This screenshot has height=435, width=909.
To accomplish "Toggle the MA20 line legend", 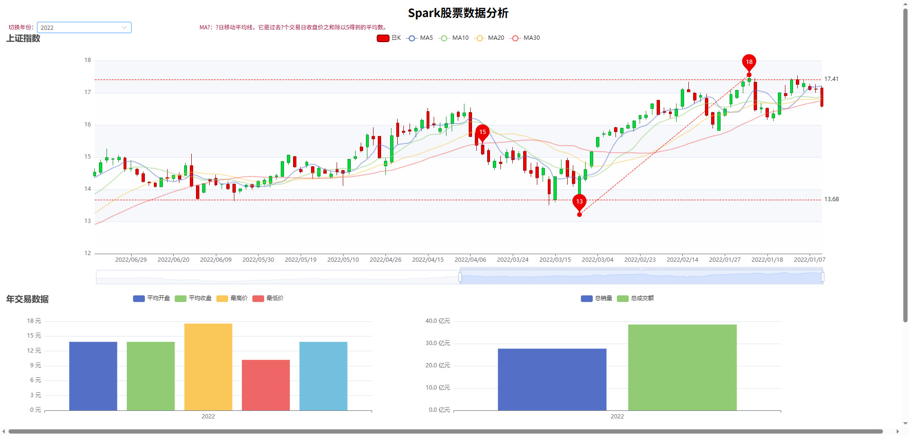I will tap(489, 38).
